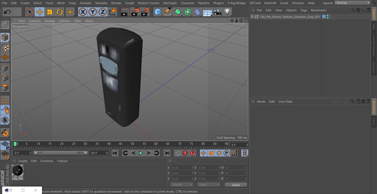Open material manager Texture menu
This screenshot has width=377, height=194.
62,161
